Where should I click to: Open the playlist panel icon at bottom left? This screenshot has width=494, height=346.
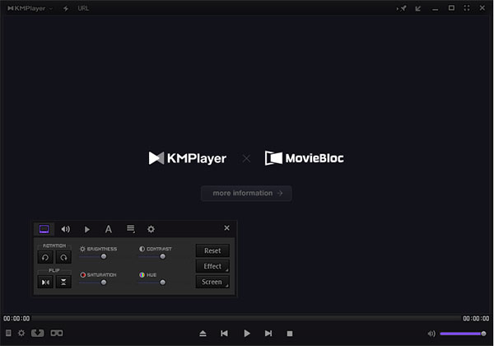click(x=8, y=333)
